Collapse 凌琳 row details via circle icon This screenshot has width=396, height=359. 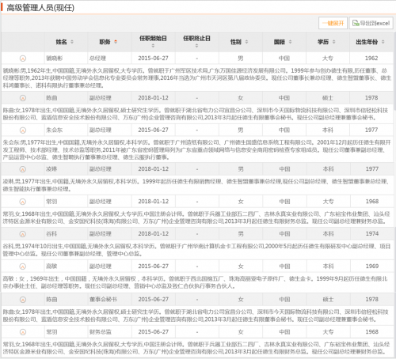pyautogui.click(x=23, y=169)
